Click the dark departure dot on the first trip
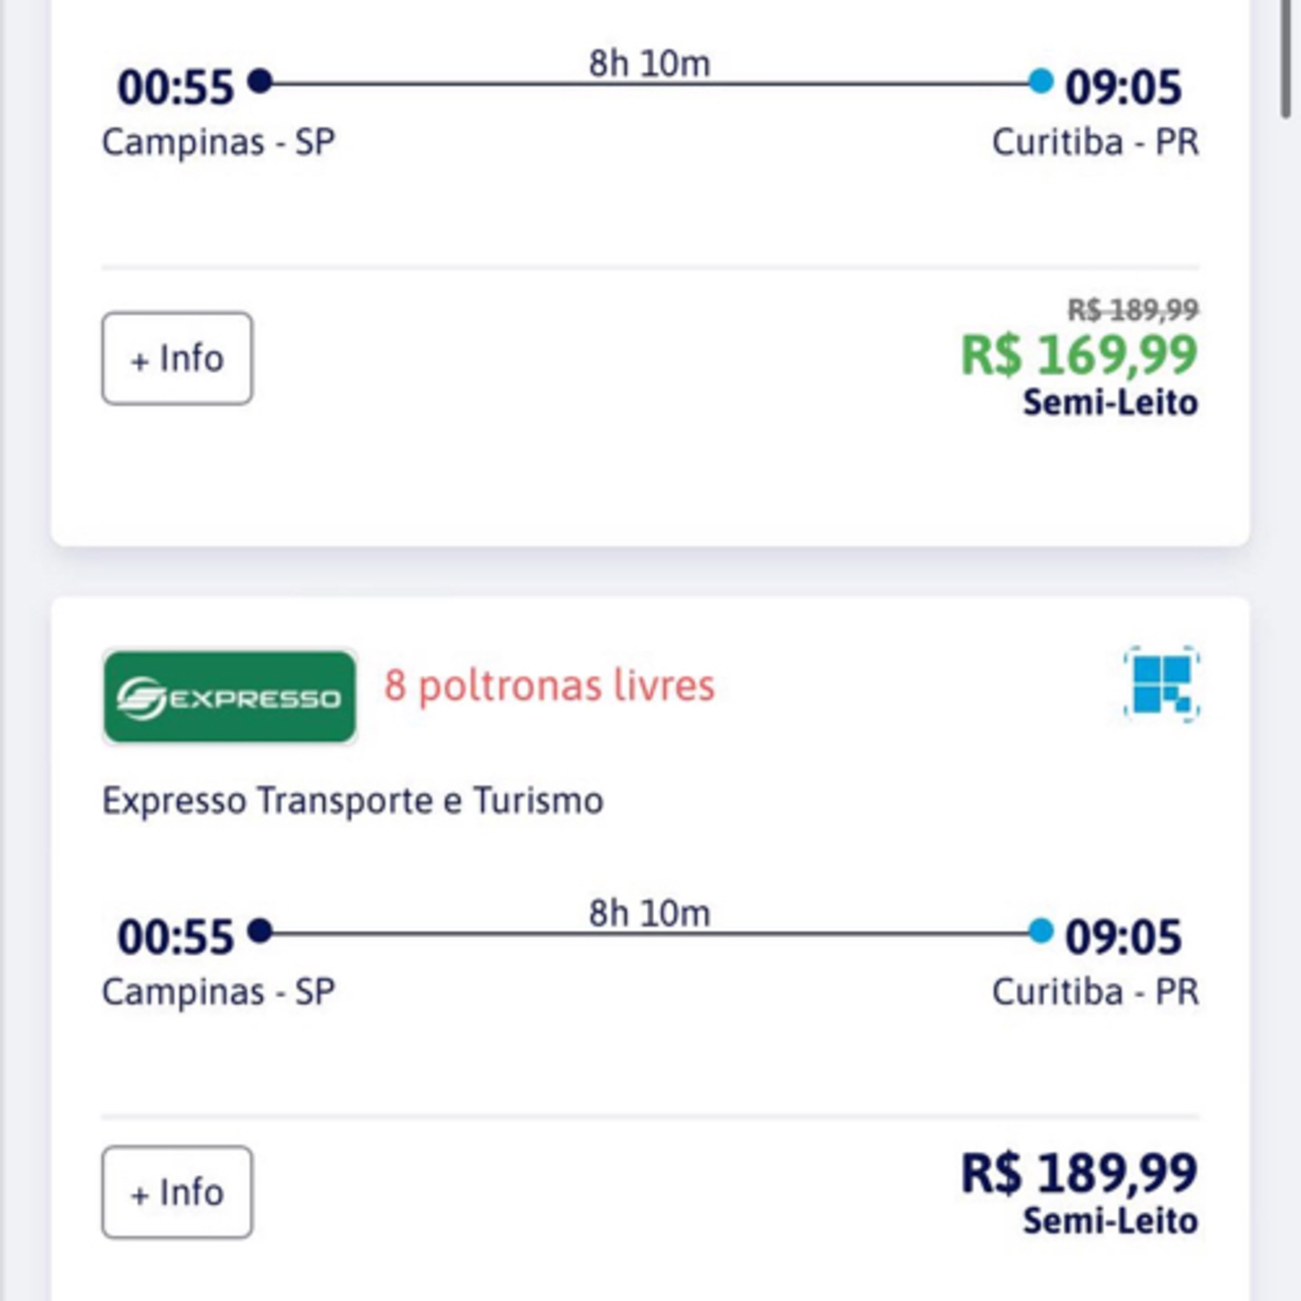Viewport: 1301px width, 1301px height. pos(260,82)
